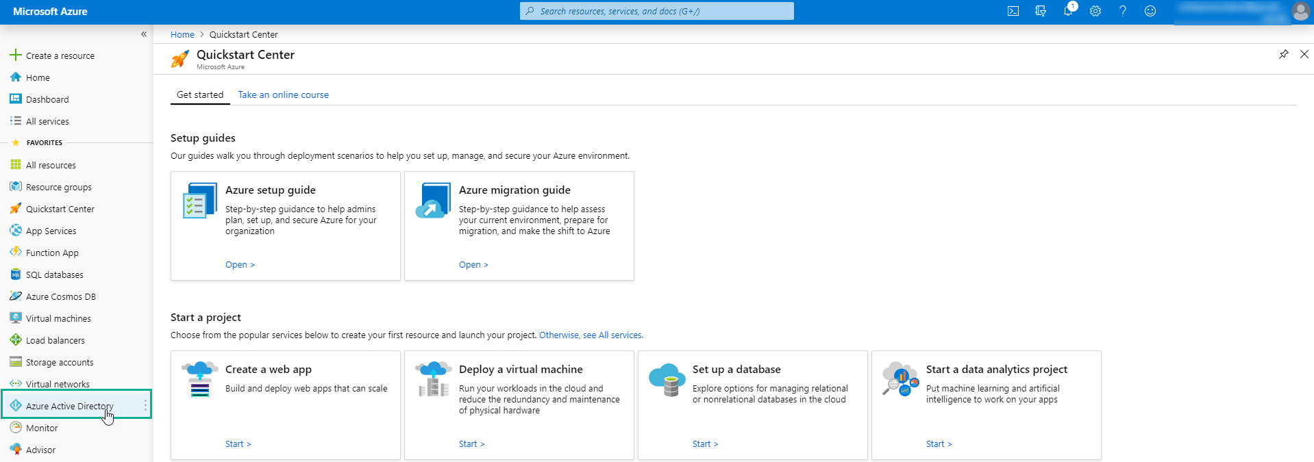Start the Create a web app project

pyautogui.click(x=238, y=444)
